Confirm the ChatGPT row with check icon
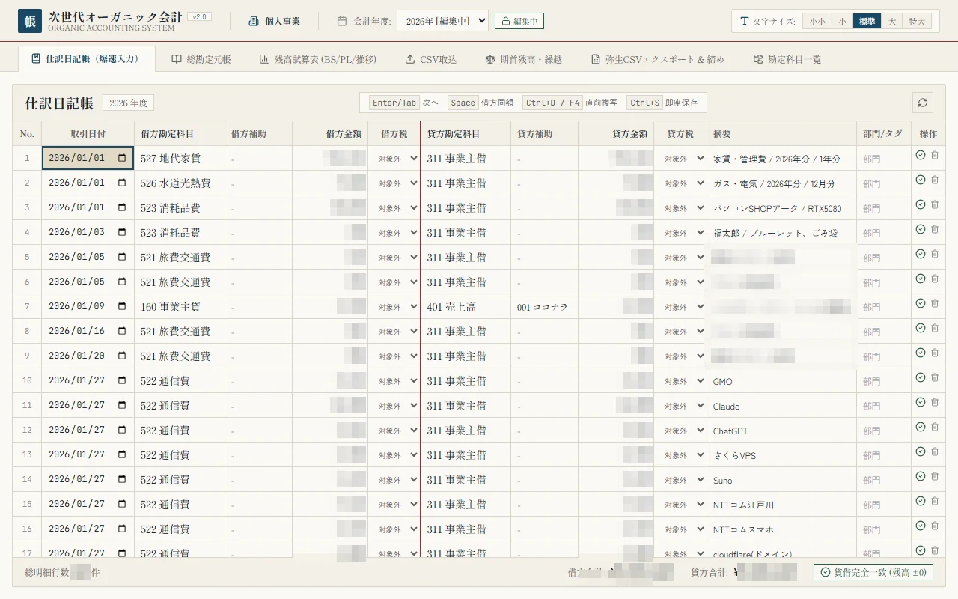 [921, 427]
